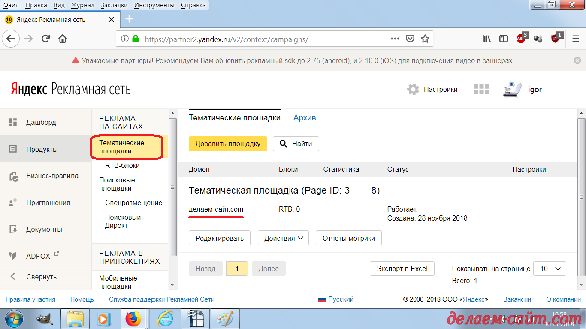Click the Яндекс Рекламная сеть logo
The height and width of the screenshot is (329, 586).
click(71, 89)
